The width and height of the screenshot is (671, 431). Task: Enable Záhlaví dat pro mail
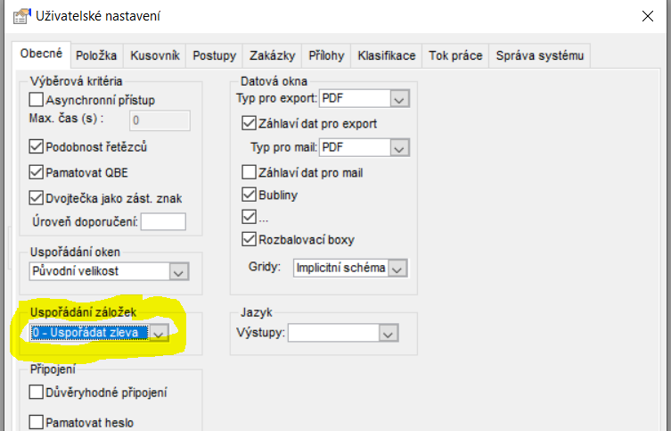(249, 172)
